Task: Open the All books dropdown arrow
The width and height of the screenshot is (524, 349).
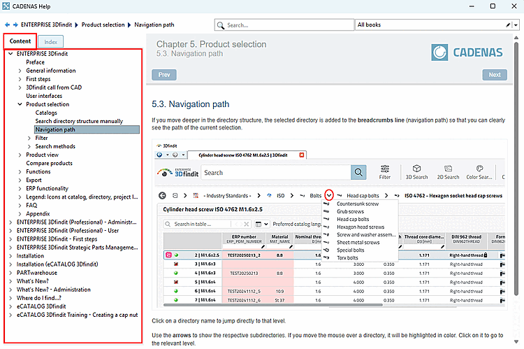Action: coord(516,24)
